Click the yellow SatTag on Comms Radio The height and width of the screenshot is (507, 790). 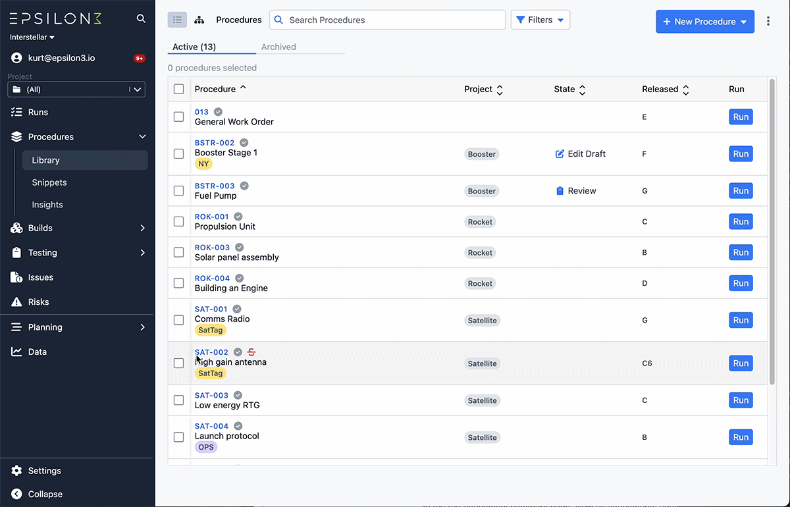pyautogui.click(x=211, y=330)
